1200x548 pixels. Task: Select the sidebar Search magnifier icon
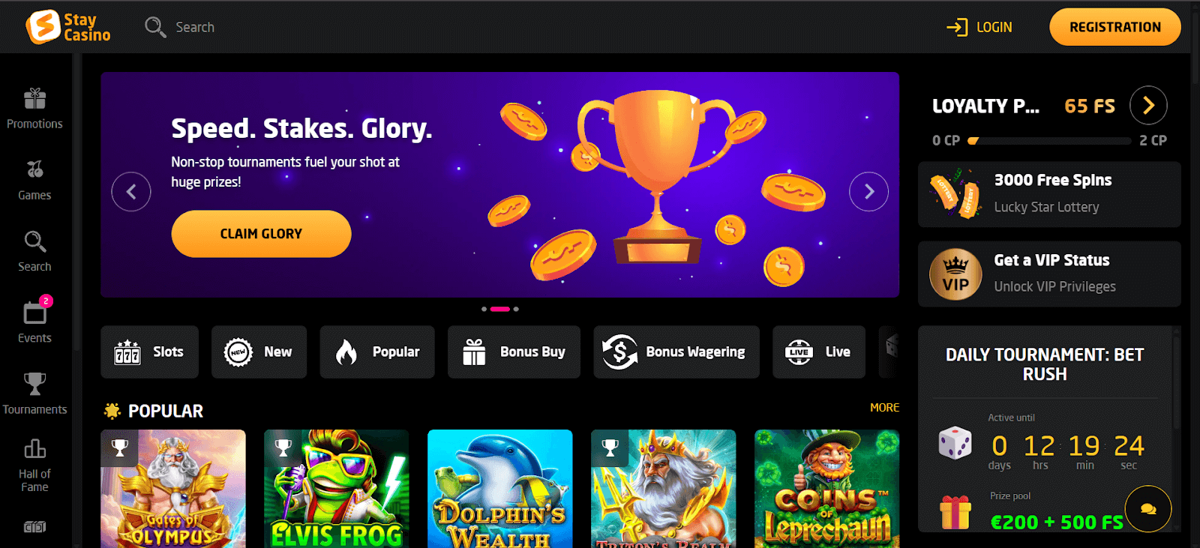coord(35,241)
